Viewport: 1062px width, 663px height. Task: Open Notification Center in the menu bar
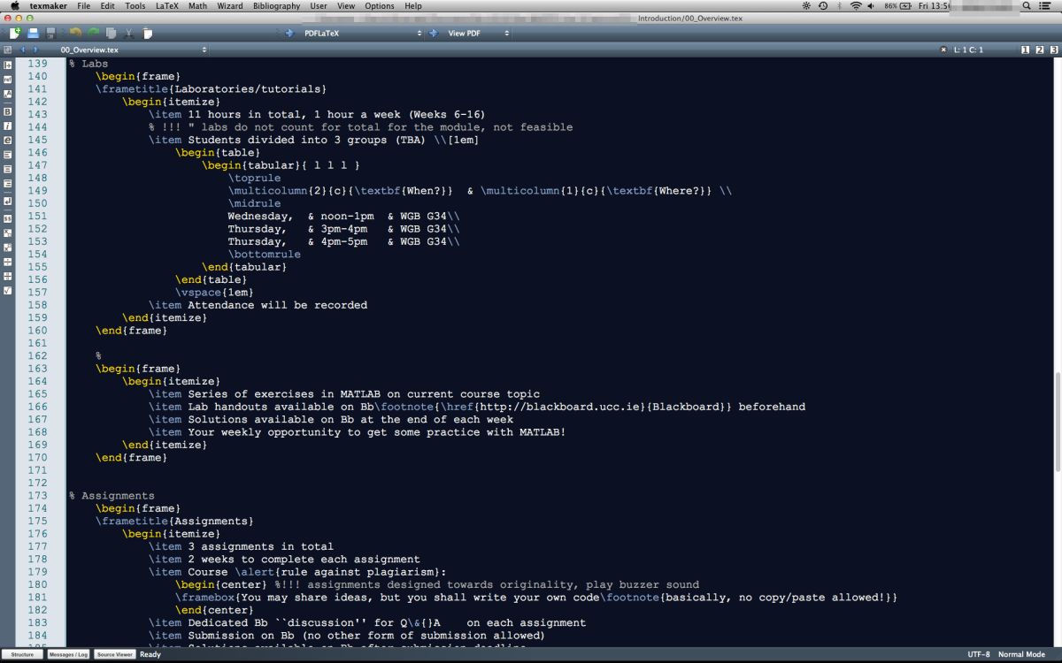(1045, 6)
